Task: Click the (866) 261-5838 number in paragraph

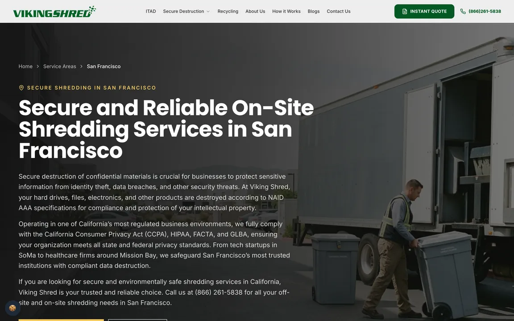Action: [x=219, y=292]
